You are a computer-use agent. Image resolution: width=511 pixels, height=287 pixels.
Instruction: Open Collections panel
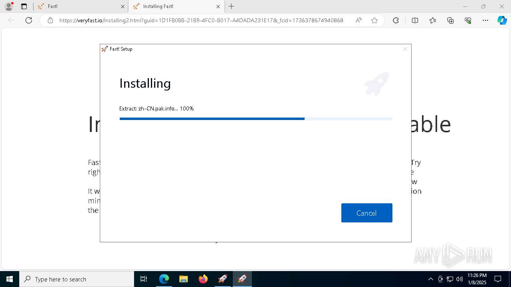coord(450,20)
